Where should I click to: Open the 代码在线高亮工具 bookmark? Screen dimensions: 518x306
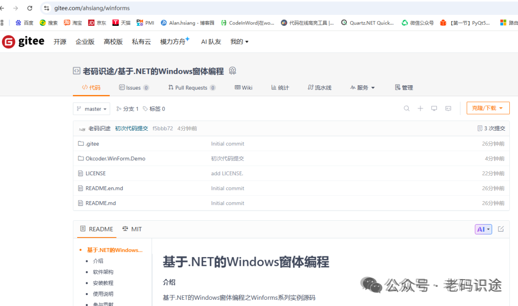pos(307,23)
